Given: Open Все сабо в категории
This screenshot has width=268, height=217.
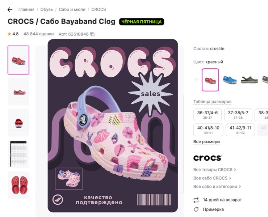Looking at the screenshot, I should 217,187.
